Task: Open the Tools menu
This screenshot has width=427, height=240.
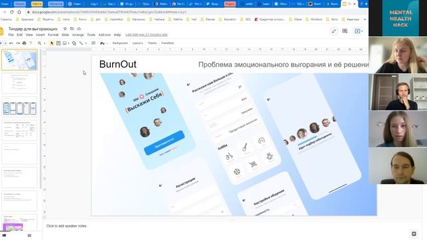Action: click(x=91, y=35)
